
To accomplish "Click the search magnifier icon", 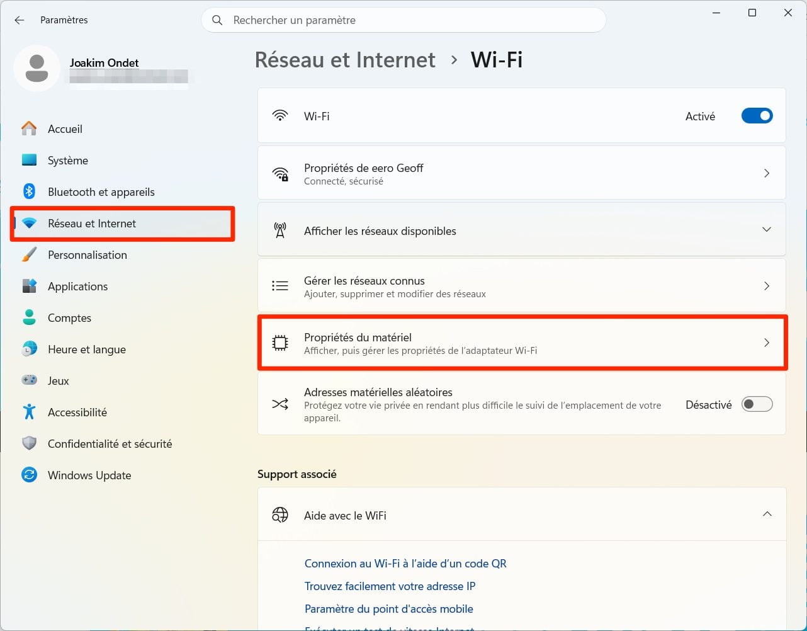I will (217, 20).
